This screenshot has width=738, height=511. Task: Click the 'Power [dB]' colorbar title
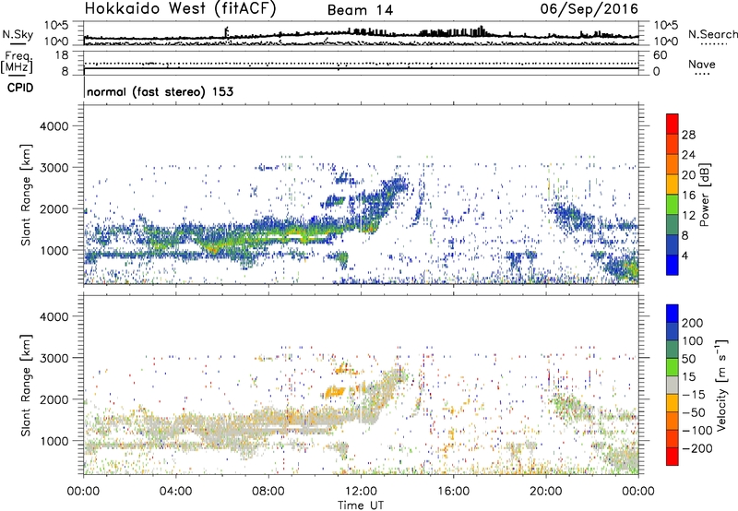705,195
